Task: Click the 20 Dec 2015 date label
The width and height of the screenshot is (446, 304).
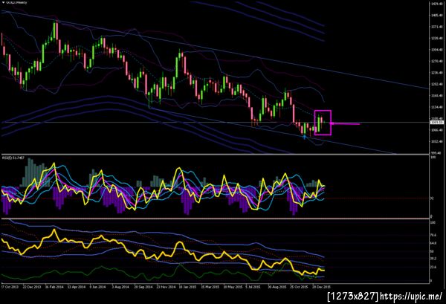Action: click(x=322, y=287)
